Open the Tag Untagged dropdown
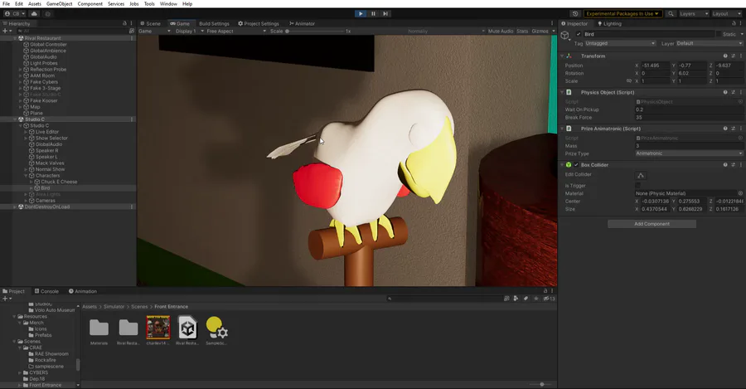The height and width of the screenshot is (389, 746). [x=620, y=43]
